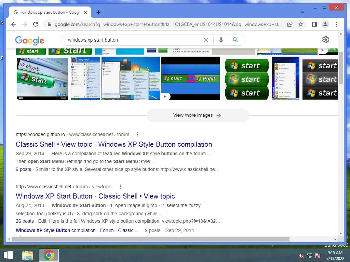Open Chrome side panel

(314, 24)
